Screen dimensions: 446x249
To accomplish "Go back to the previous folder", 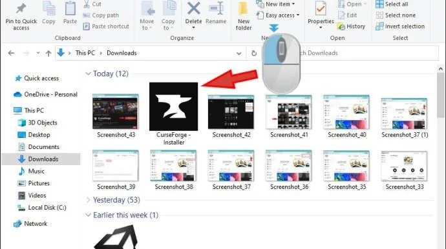I will pos(11,53).
